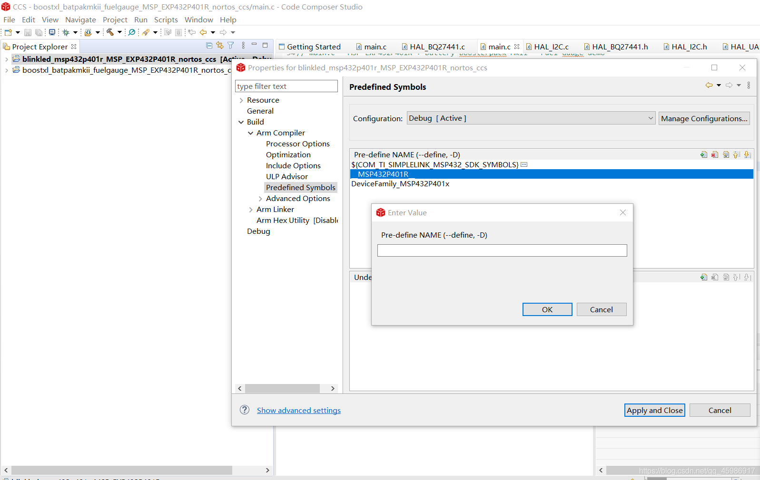Open the Show advanced settings link
This screenshot has width=760, height=480.
coord(299,410)
